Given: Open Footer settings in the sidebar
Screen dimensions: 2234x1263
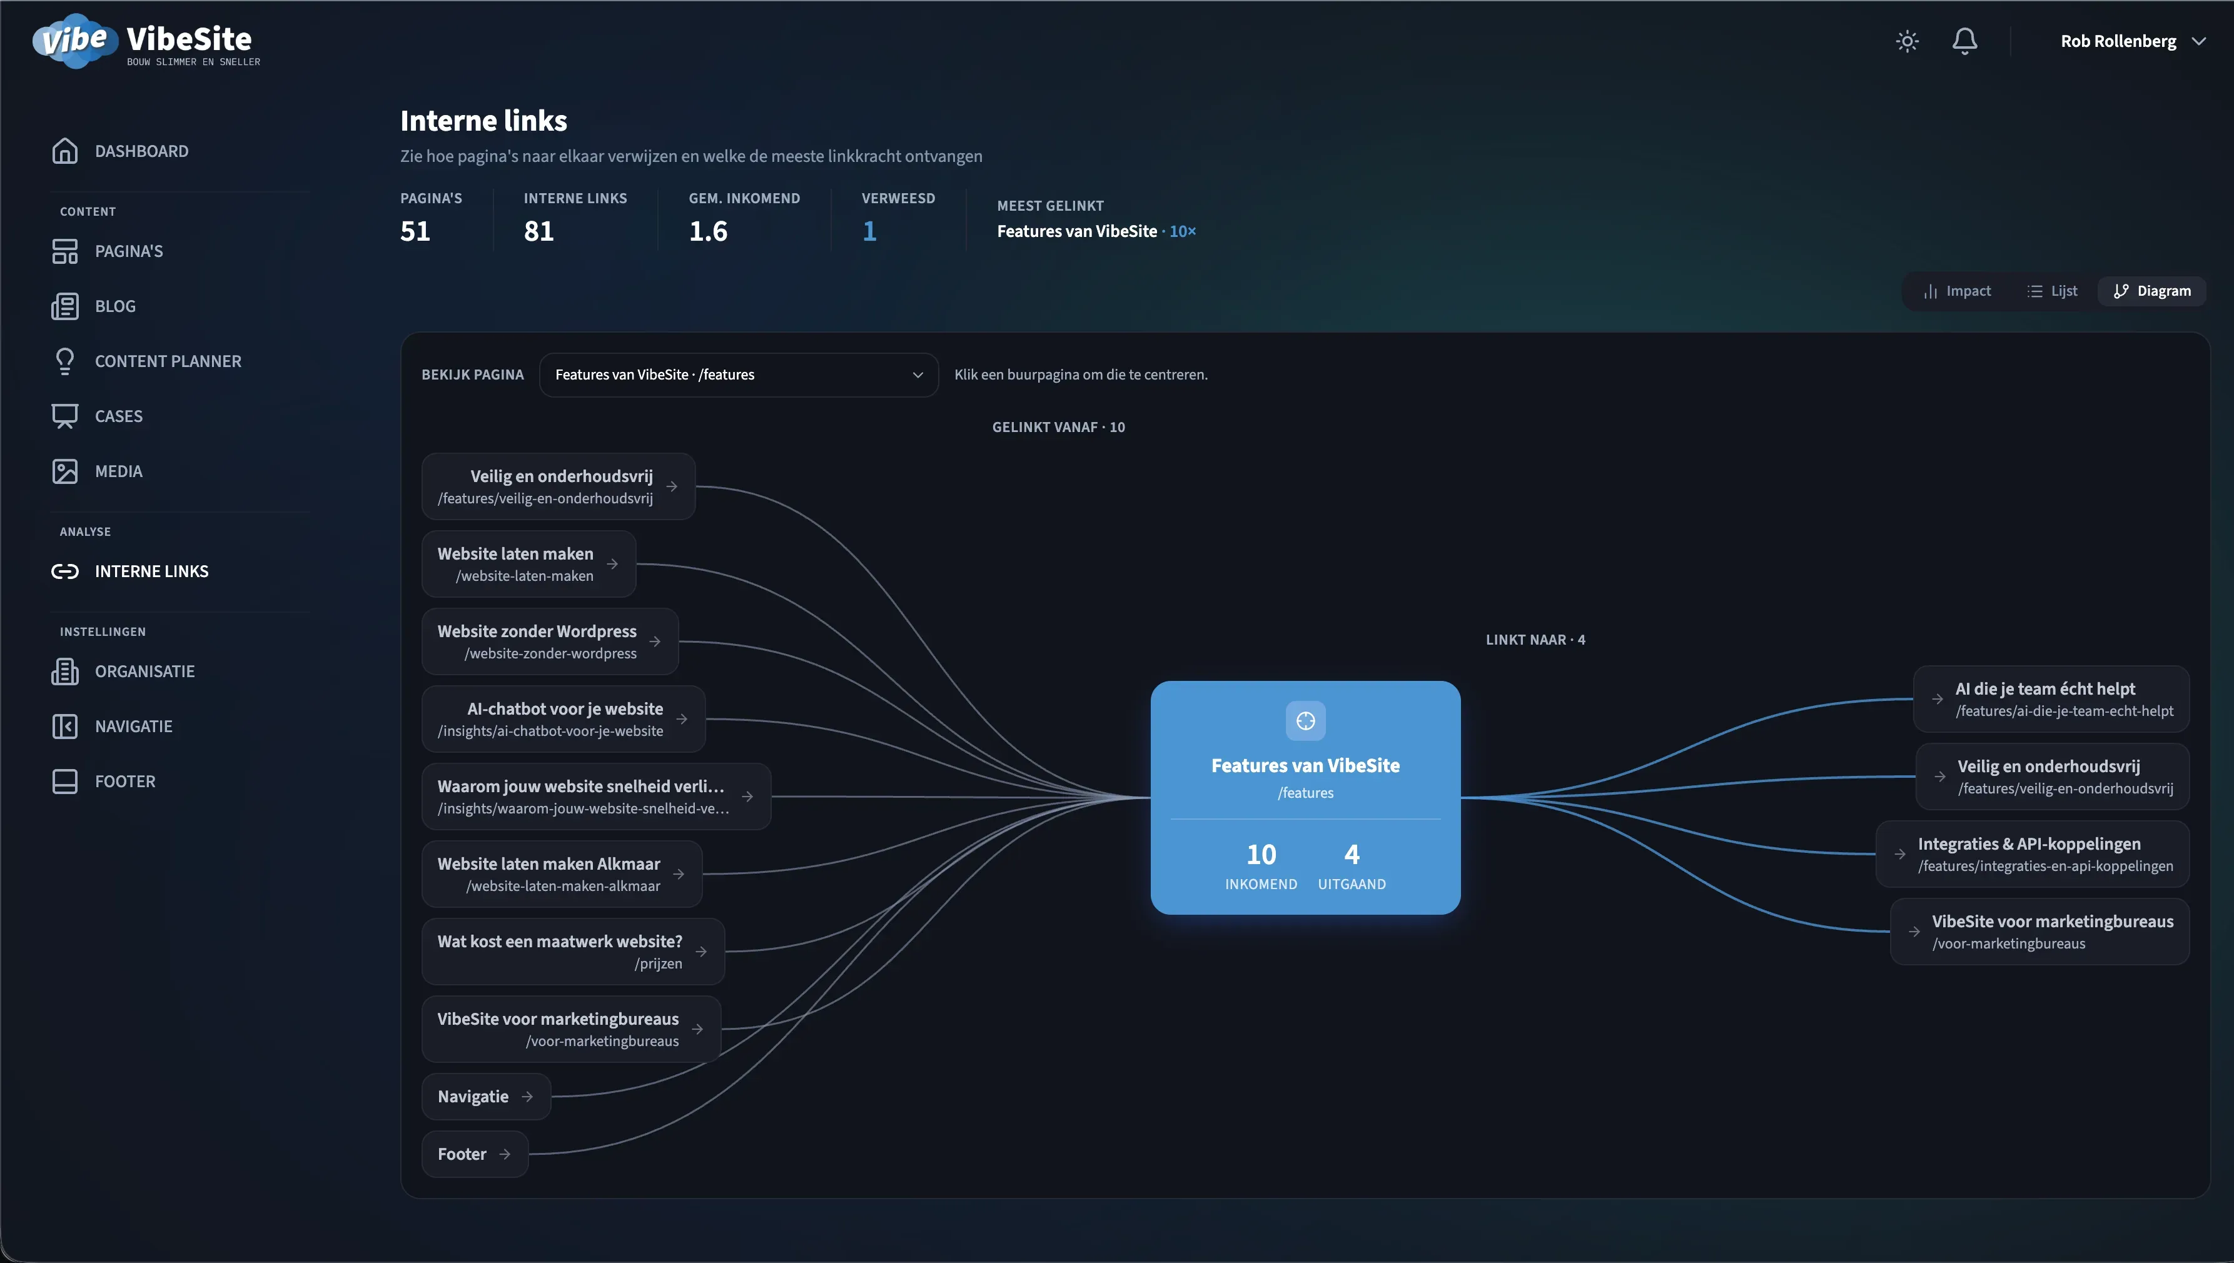Looking at the screenshot, I should (x=126, y=782).
